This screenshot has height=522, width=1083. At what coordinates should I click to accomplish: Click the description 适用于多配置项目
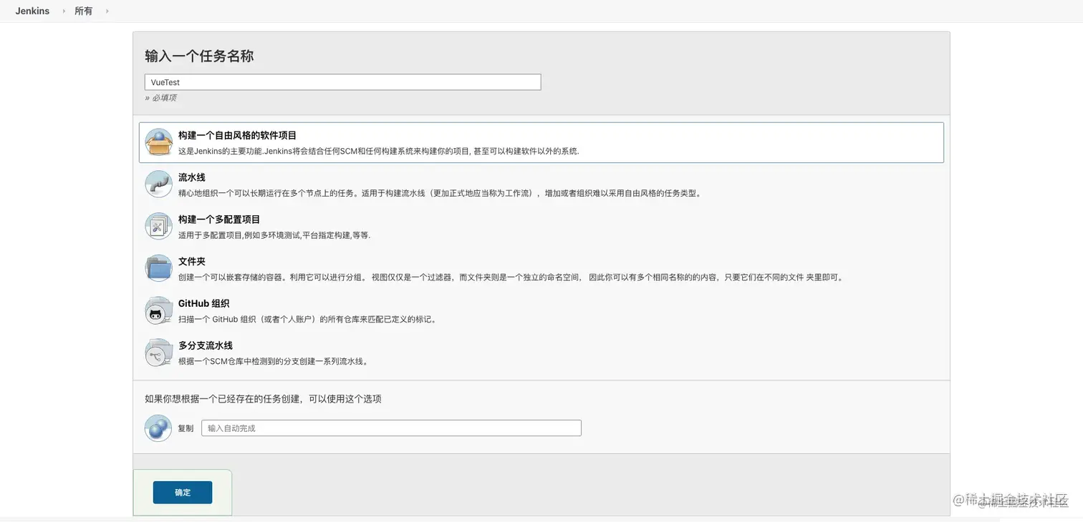(x=274, y=235)
